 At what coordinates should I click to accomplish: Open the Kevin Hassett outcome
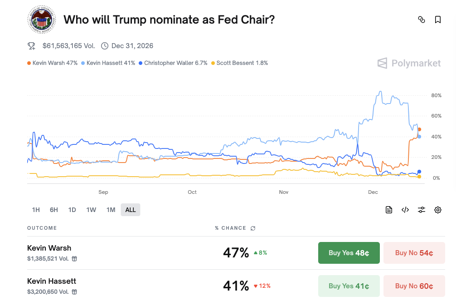click(51, 281)
